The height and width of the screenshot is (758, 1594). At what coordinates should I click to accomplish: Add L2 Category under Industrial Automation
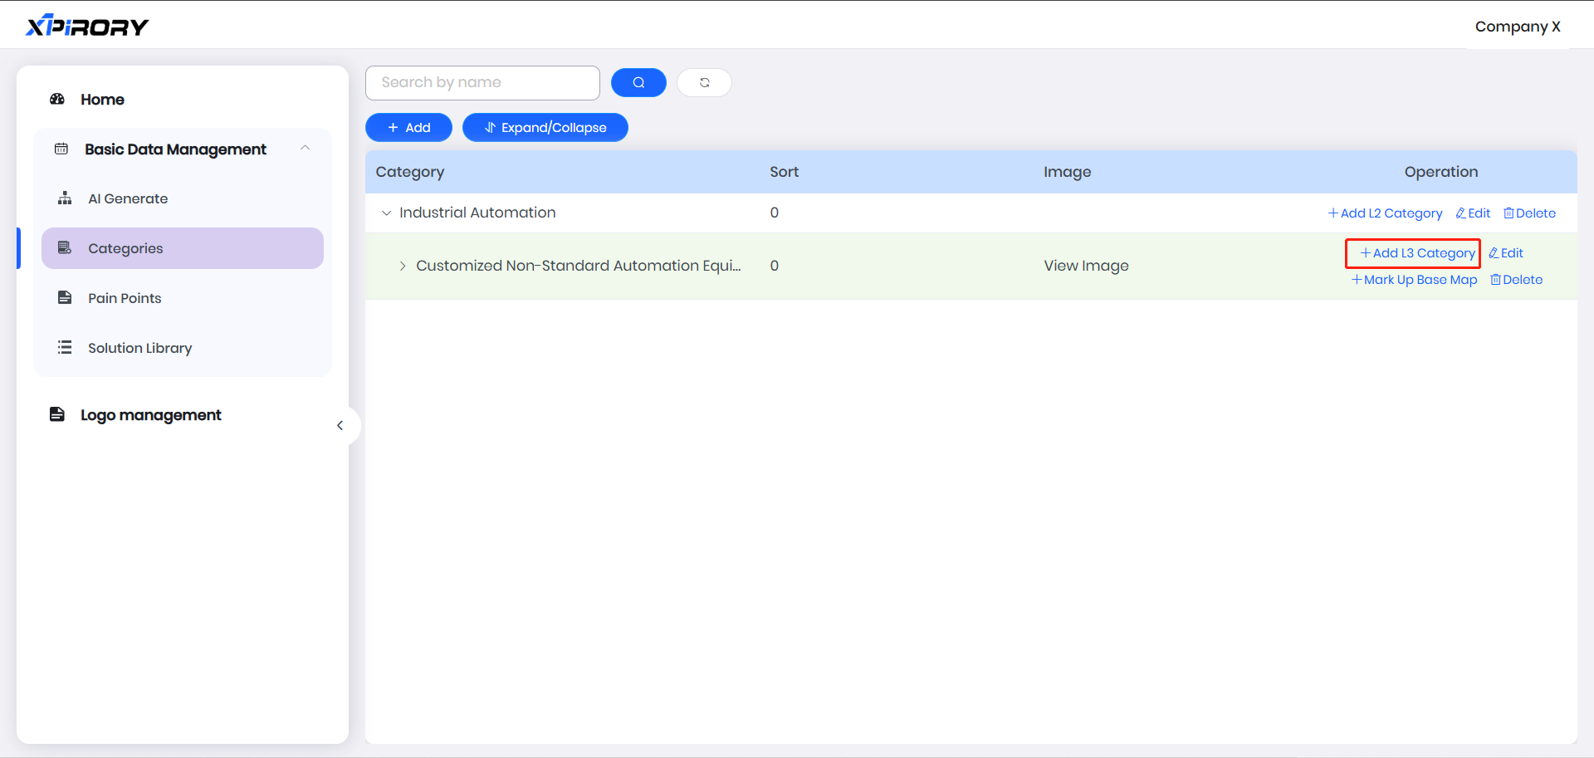click(1385, 213)
